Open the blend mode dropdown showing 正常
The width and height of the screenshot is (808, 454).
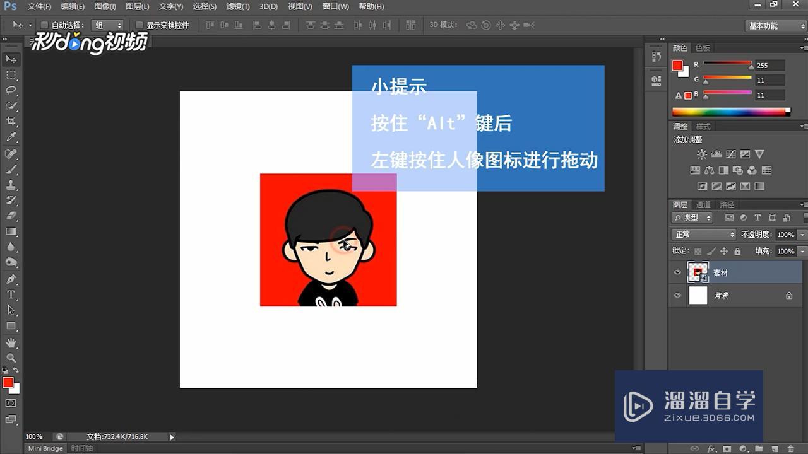703,234
